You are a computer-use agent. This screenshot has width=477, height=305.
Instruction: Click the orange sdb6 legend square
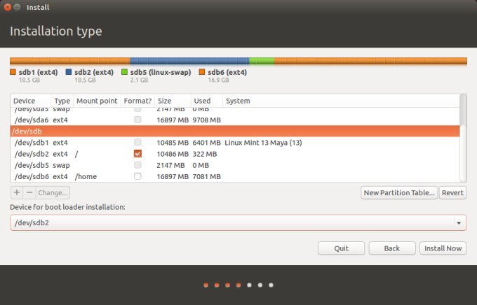[x=202, y=72]
